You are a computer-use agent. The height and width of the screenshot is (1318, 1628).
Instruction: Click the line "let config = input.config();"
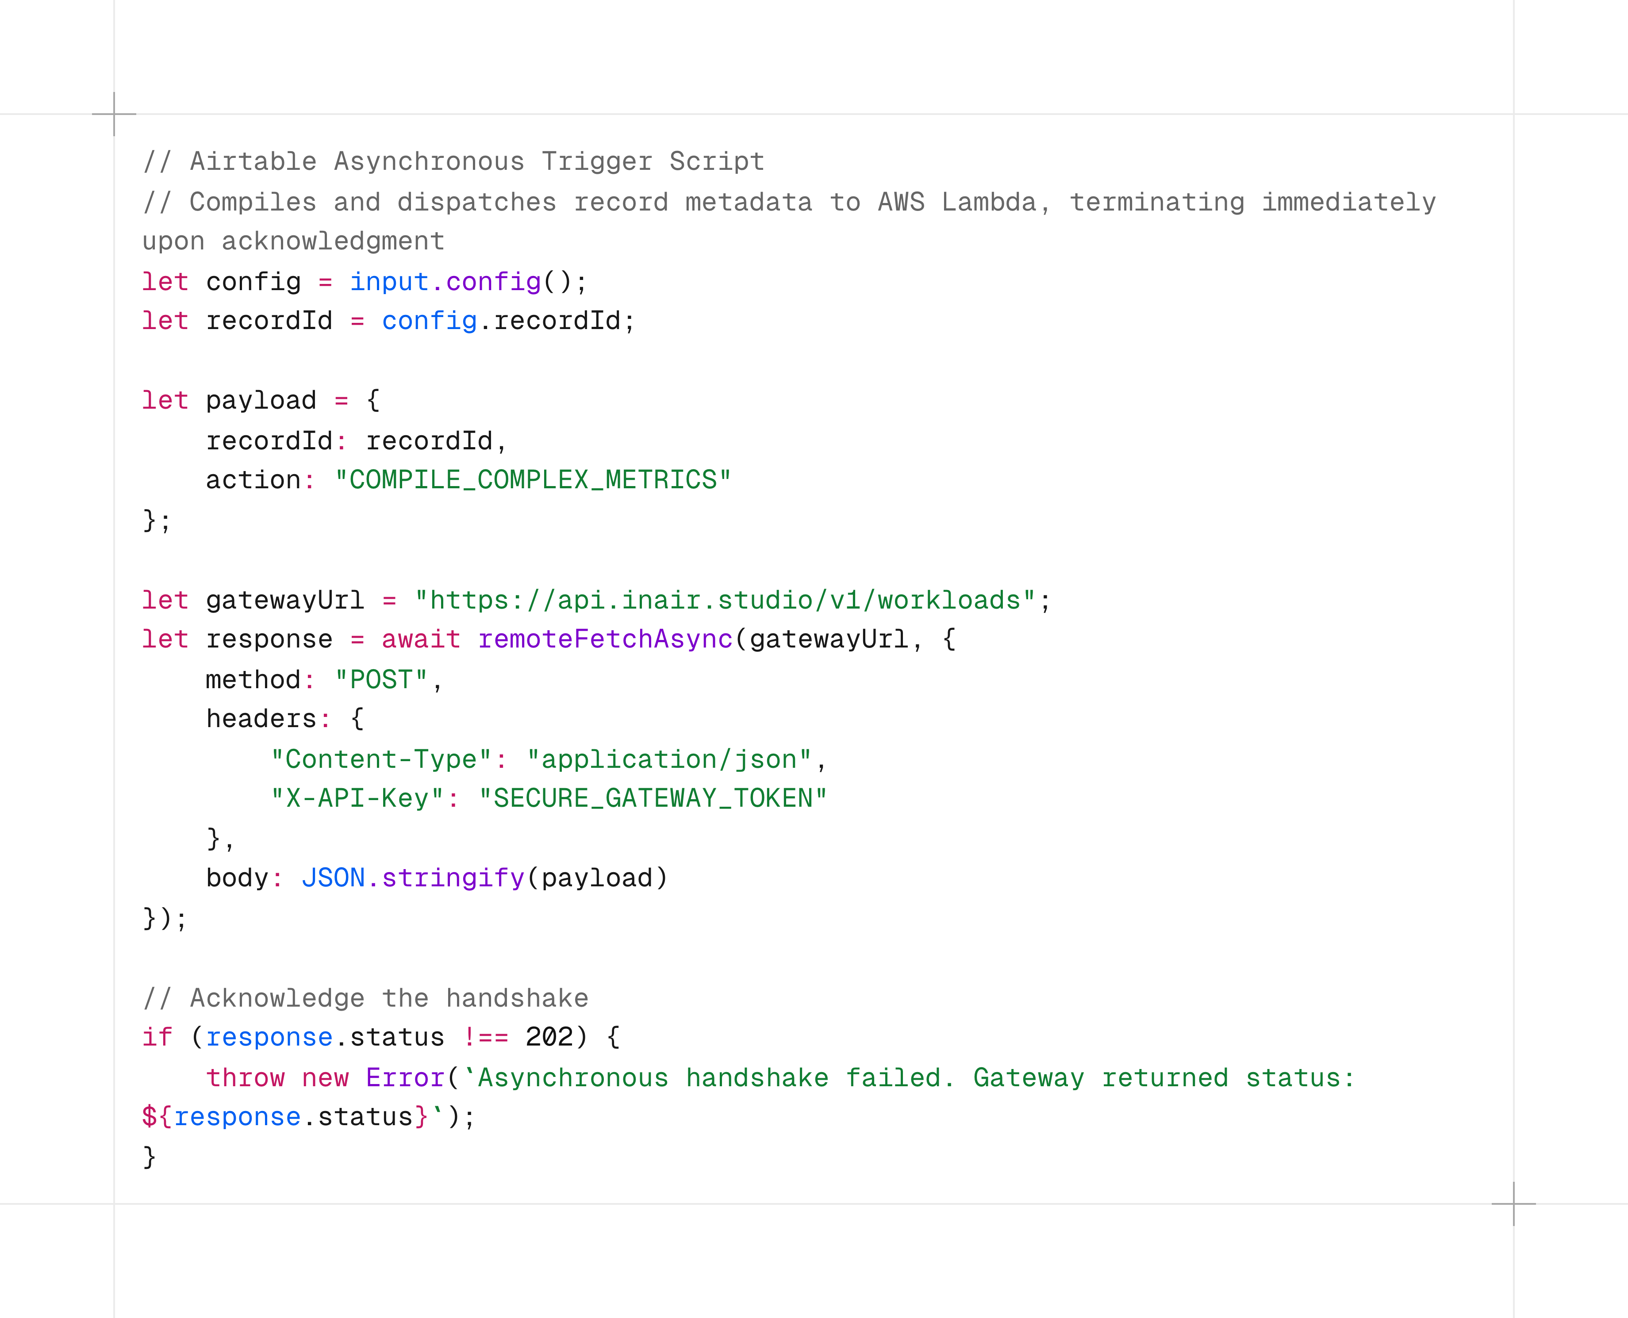tap(365, 282)
